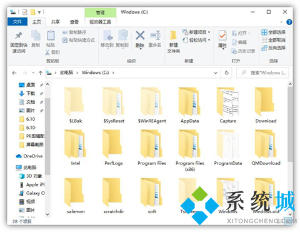Open the Customize Quick Access Toolbar dropdown
Image resolution: width=300 pixels, height=232 pixels.
point(39,13)
